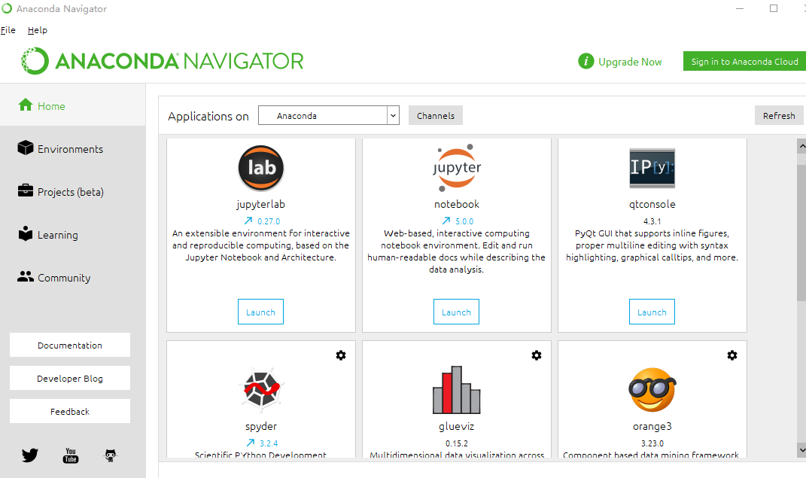The image size is (806, 478).
Task: Launch jupyterlab
Action: click(x=260, y=312)
